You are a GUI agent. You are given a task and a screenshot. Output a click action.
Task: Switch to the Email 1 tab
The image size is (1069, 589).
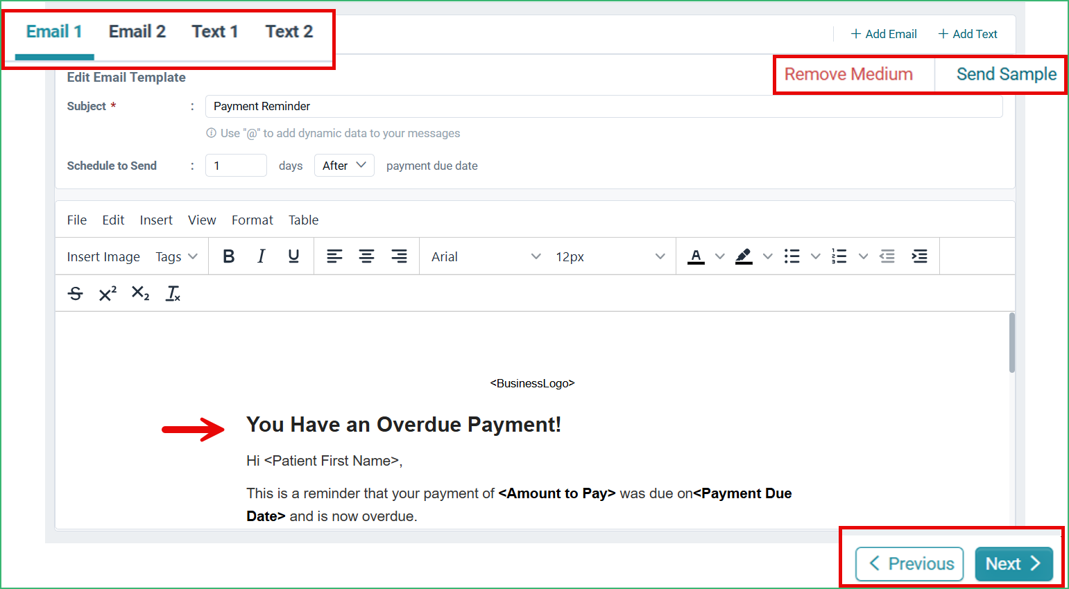click(x=54, y=32)
